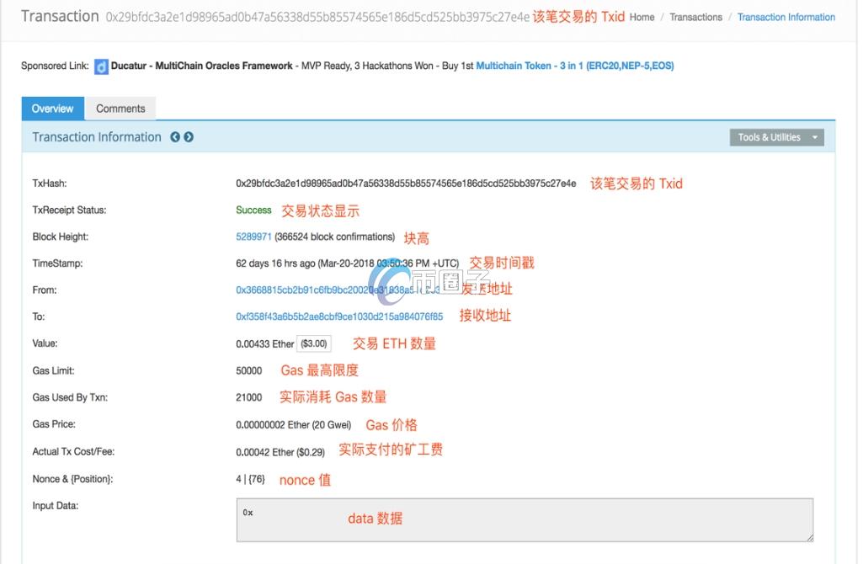Image resolution: width=863 pixels, height=564 pixels.
Task: Click the 366524 block confirmations text
Action: click(334, 237)
